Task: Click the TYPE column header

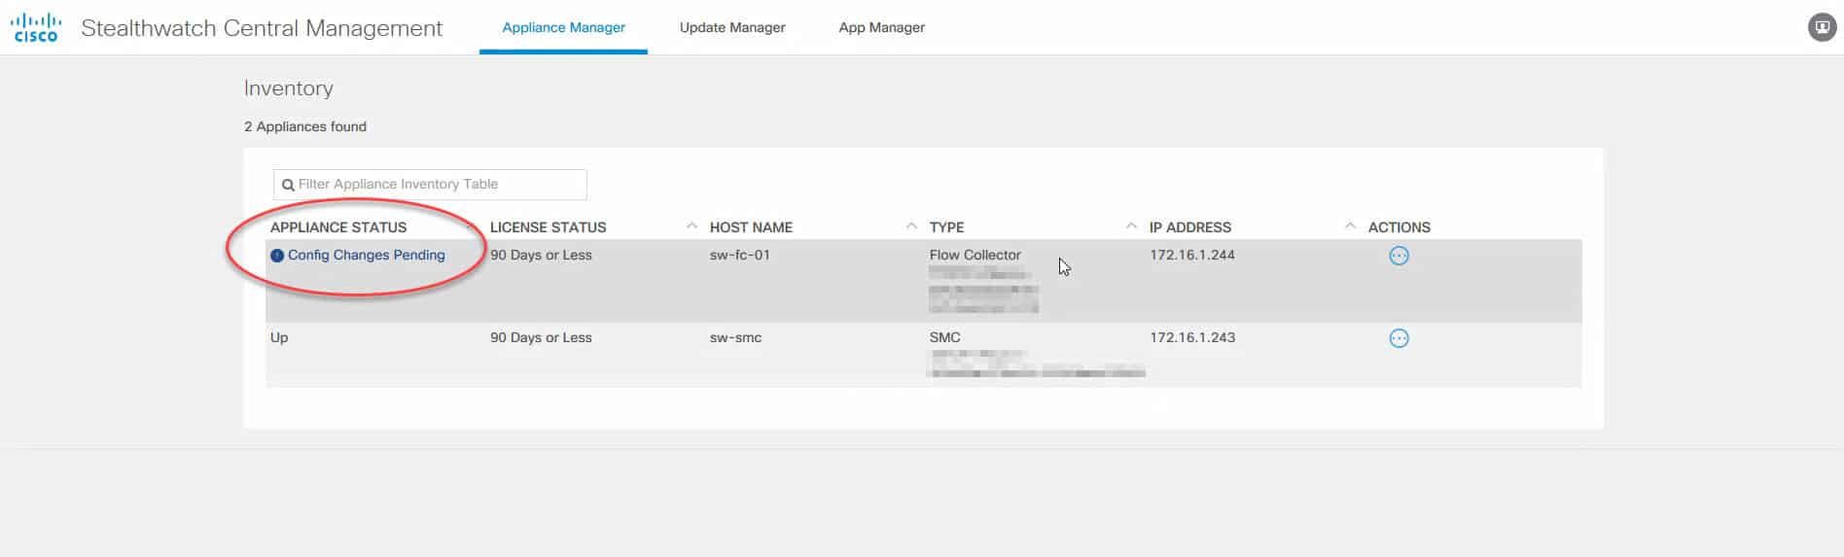Action: [x=946, y=227]
